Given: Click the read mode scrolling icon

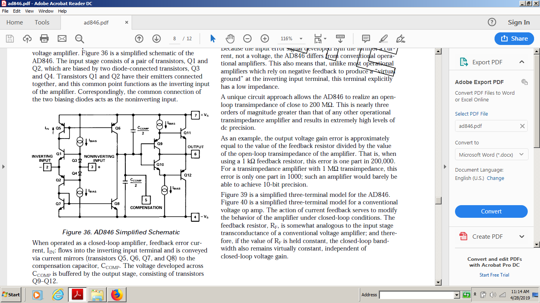Looking at the screenshot, I should (x=340, y=39).
